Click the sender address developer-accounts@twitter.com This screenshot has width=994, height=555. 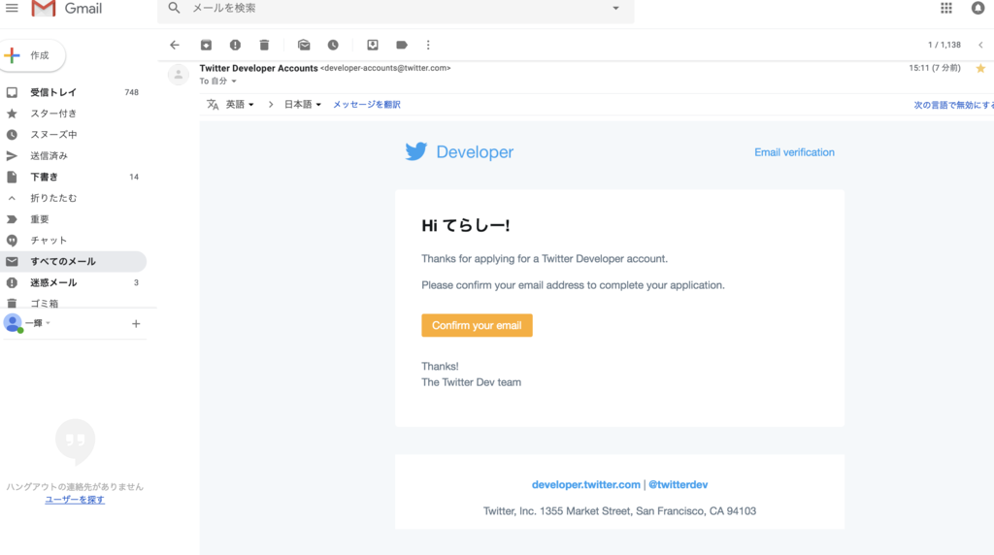point(385,69)
